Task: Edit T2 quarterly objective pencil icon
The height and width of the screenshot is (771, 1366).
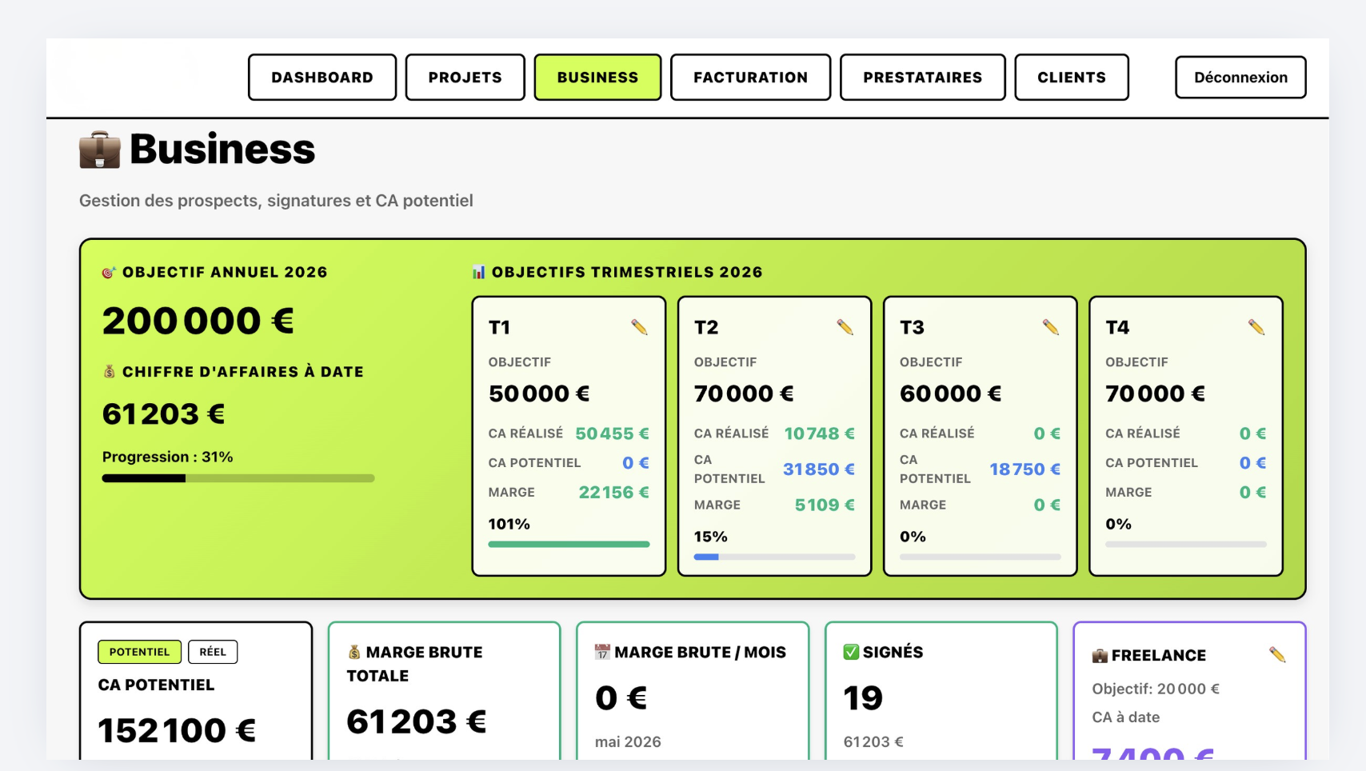Action: point(845,327)
